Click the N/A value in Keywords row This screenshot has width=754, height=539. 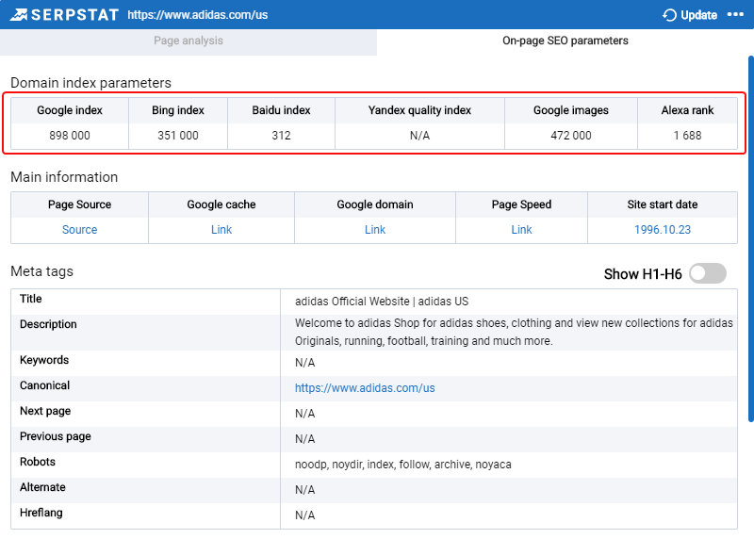pyautogui.click(x=304, y=363)
